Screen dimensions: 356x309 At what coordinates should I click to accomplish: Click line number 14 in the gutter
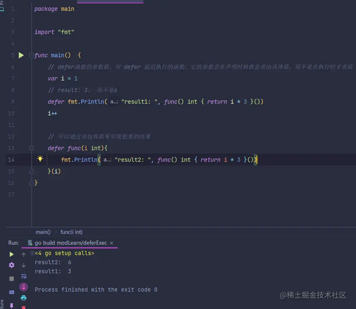pos(11,160)
